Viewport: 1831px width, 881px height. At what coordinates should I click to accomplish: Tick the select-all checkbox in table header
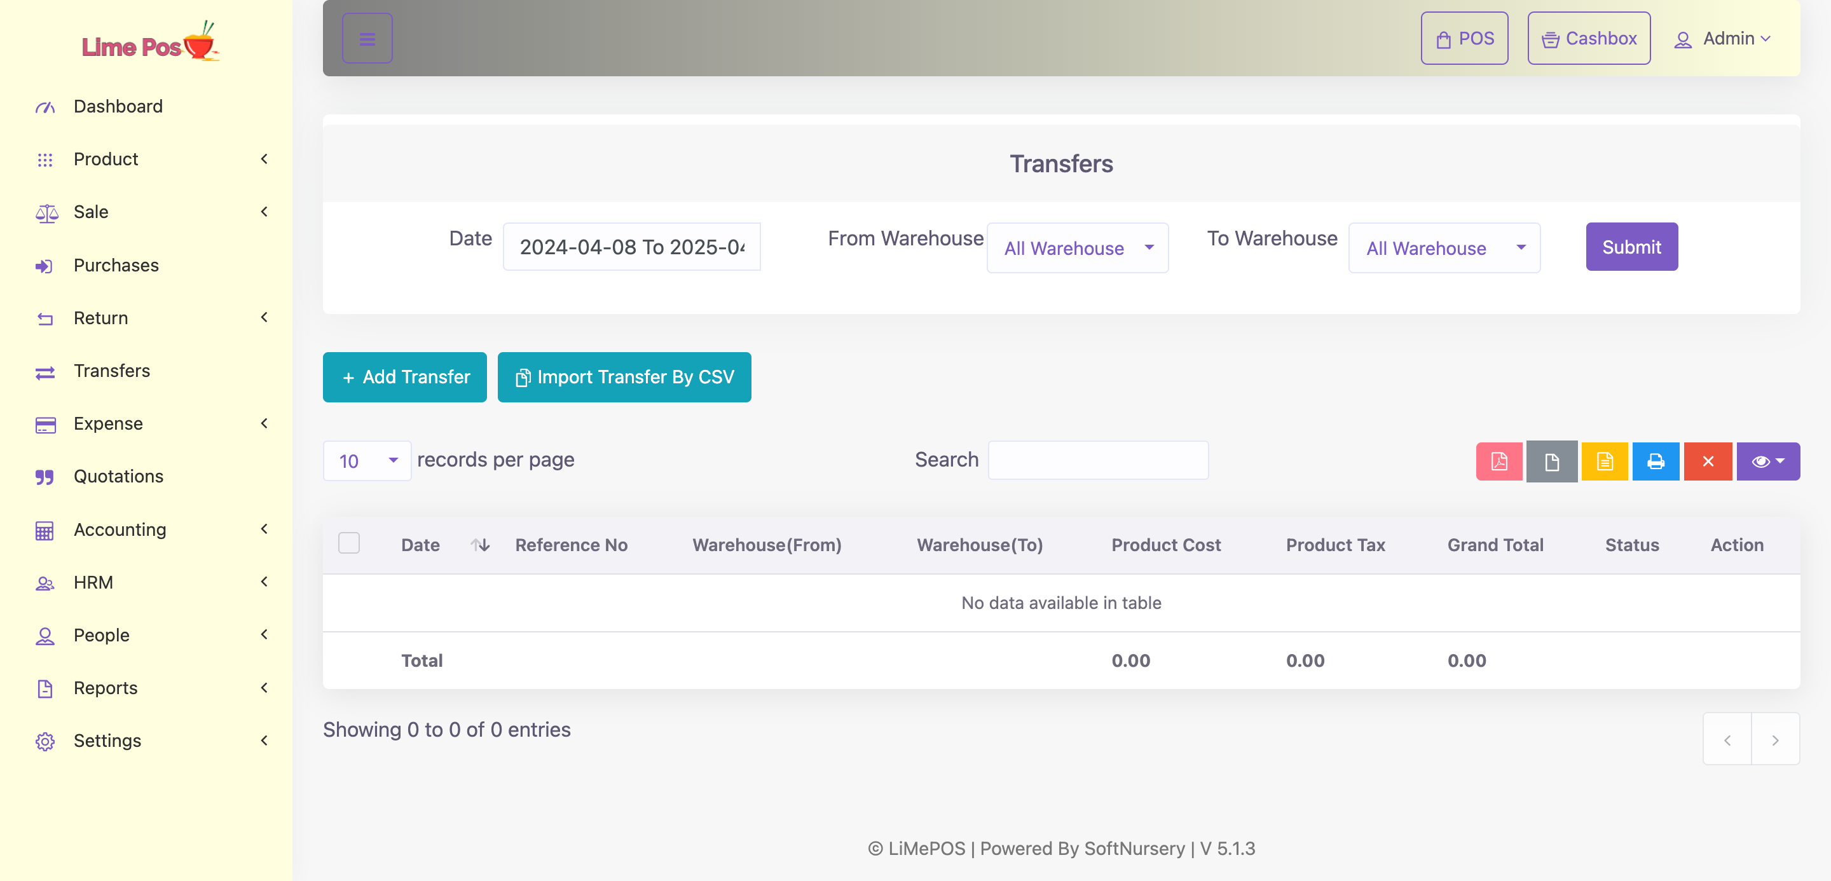[x=349, y=543]
